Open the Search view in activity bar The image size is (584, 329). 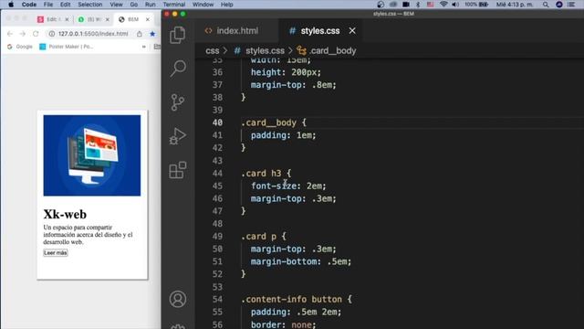click(178, 69)
